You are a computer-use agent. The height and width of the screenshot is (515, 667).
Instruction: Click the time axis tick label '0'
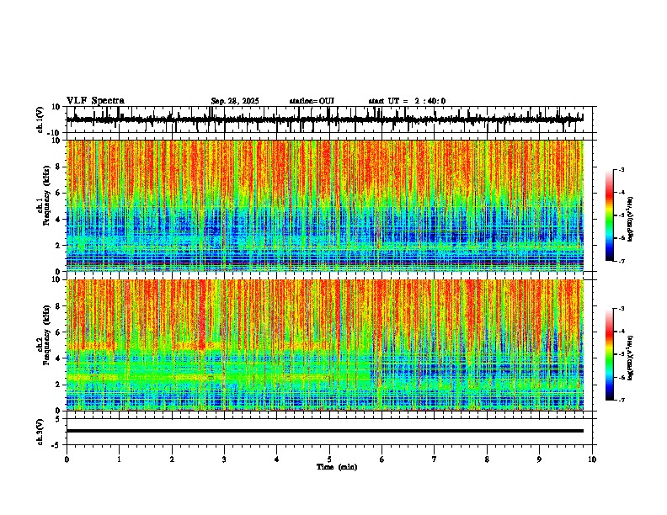(67, 459)
